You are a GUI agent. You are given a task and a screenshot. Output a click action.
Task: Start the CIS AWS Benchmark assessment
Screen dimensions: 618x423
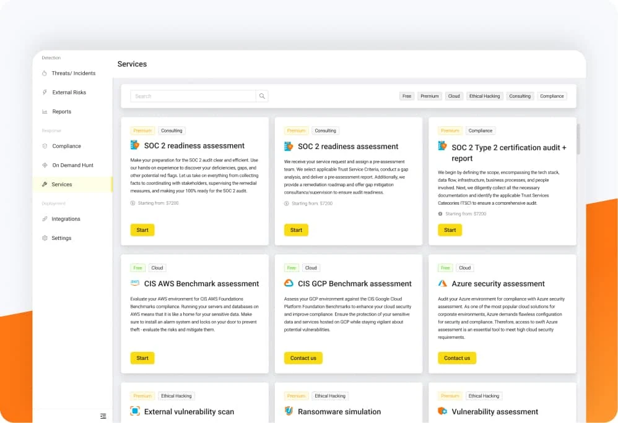(142, 358)
